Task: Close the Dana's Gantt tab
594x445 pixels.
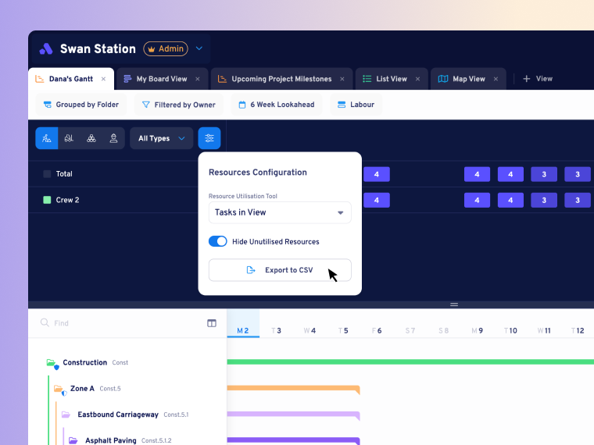Action: click(103, 79)
